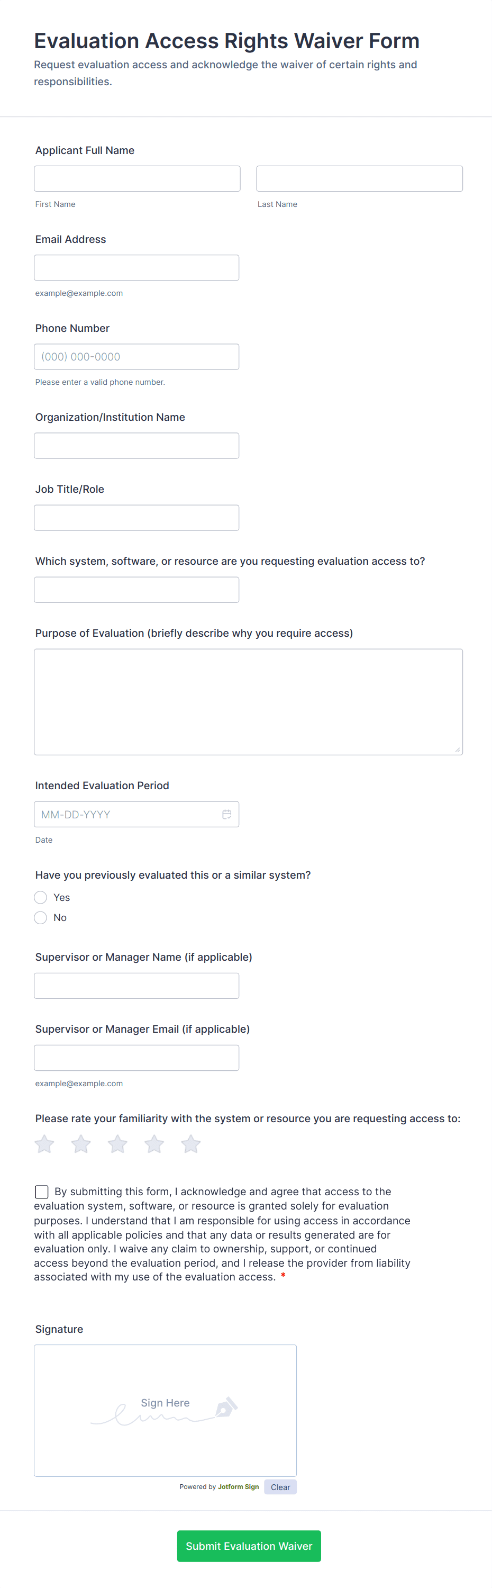Click the Email Address input
Image resolution: width=492 pixels, height=1588 pixels.
[x=136, y=267]
